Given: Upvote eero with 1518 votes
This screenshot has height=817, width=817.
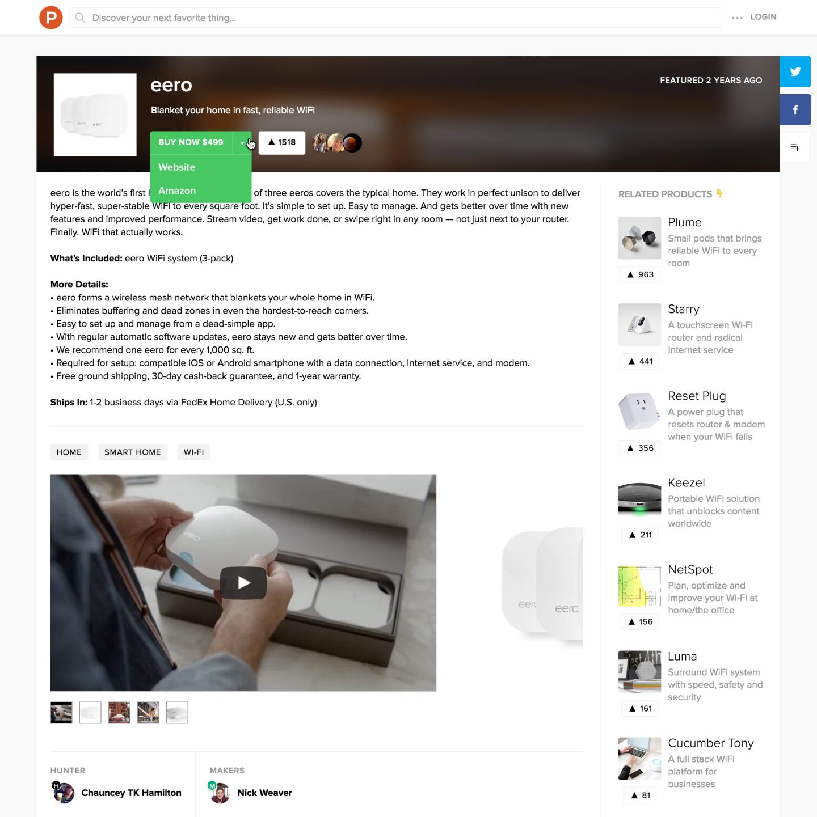Looking at the screenshot, I should (x=282, y=142).
